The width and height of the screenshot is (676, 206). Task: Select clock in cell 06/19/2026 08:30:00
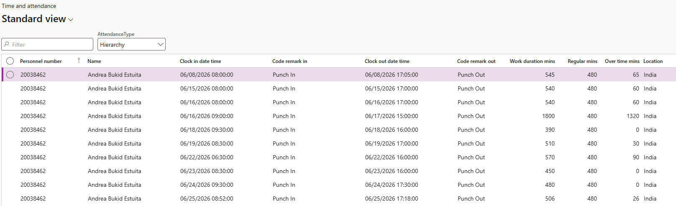[x=207, y=143]
